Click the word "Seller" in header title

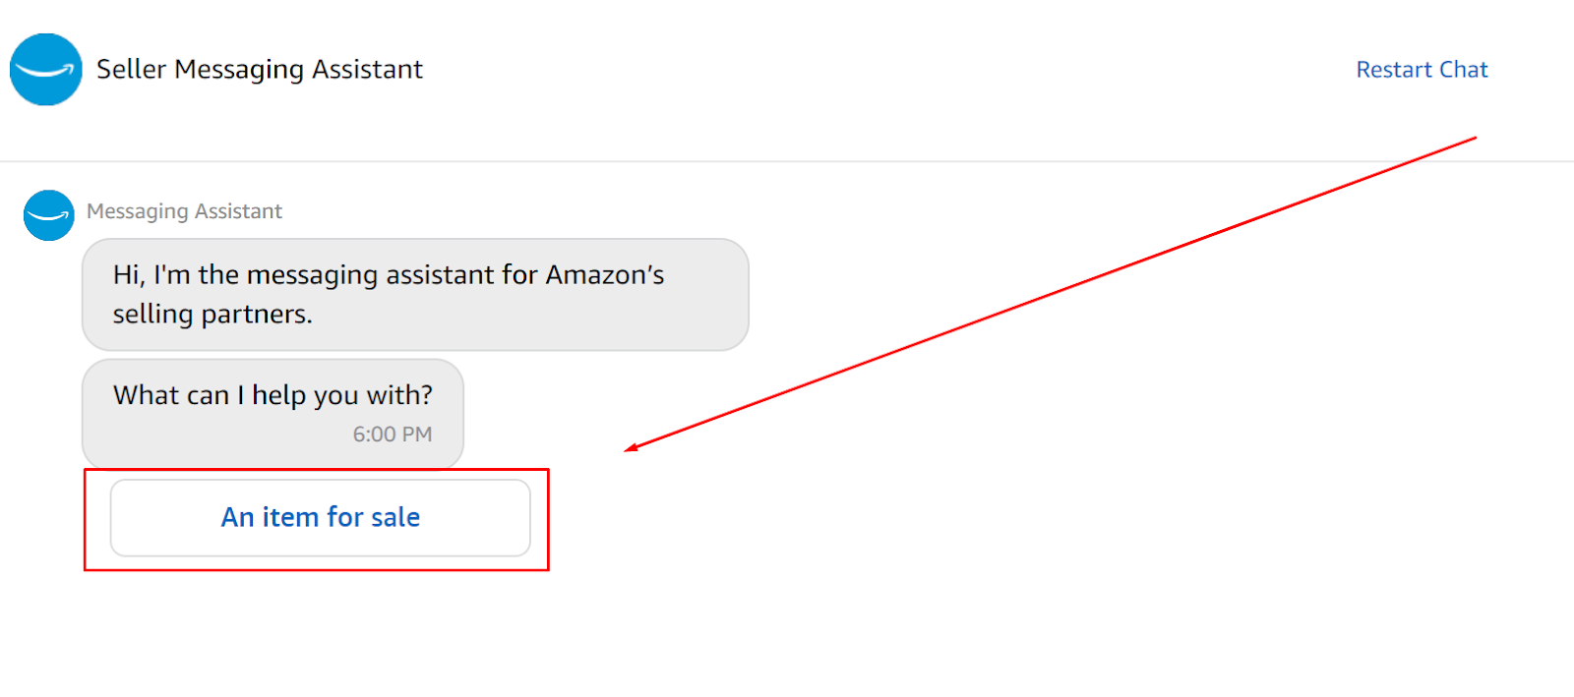[131, 70]
